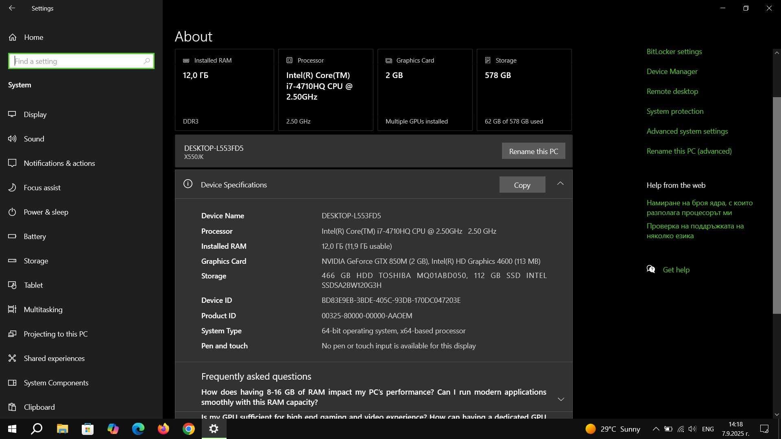Copy the device specifications
The height and width of the screenshot is (439, 781).
[522, 185]
